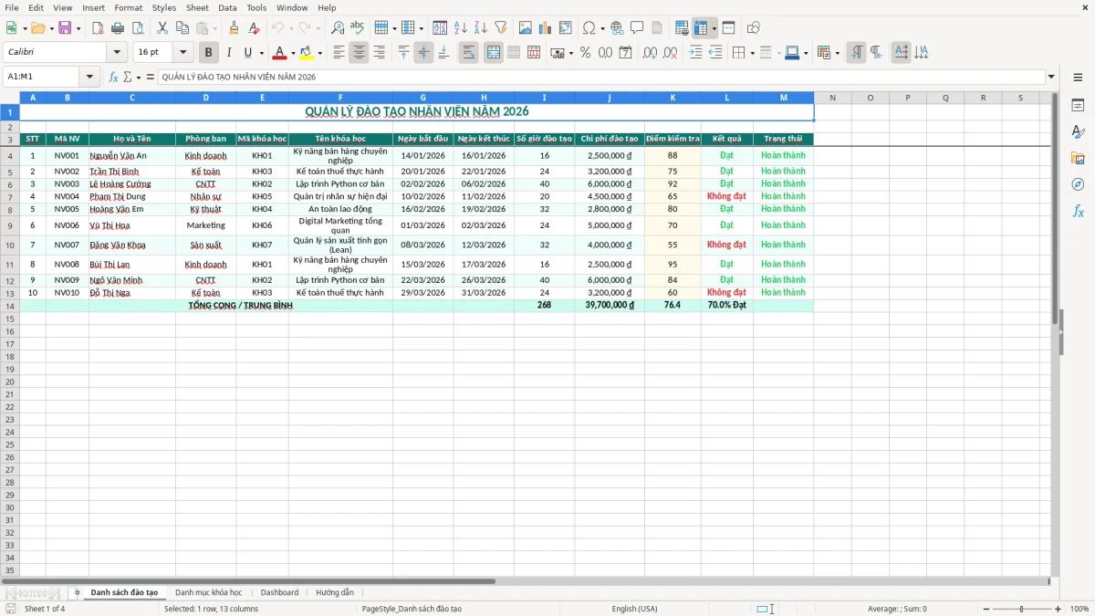Expand the formula bar
This screenshot has height=616, width=1095.
1051,77
